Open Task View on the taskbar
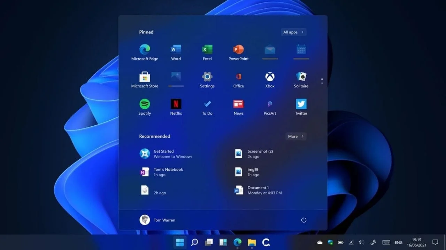Image resolution: width=446 pixels, height=250 pixels. pyautogui.click(x=209, y=242)
